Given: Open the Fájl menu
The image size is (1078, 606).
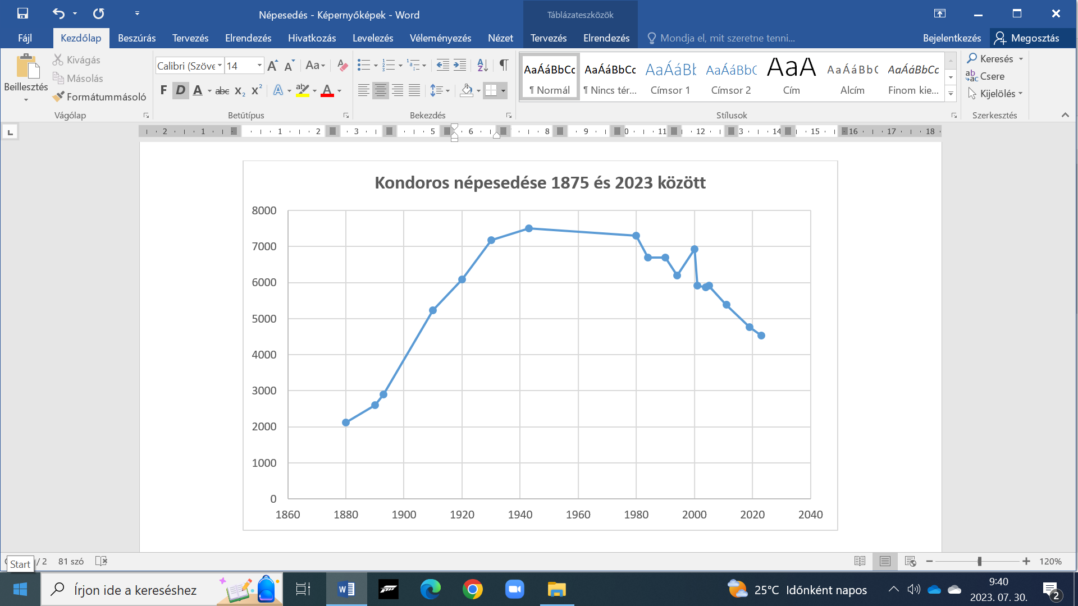Looking at the screenshot, I should (x=25, y=38).
